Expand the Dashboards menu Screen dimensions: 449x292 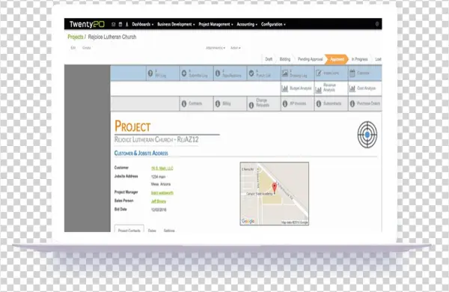(x=142, y=25)
